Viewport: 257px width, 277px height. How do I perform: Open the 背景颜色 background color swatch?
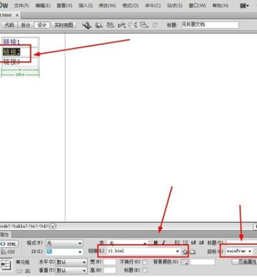184,262
